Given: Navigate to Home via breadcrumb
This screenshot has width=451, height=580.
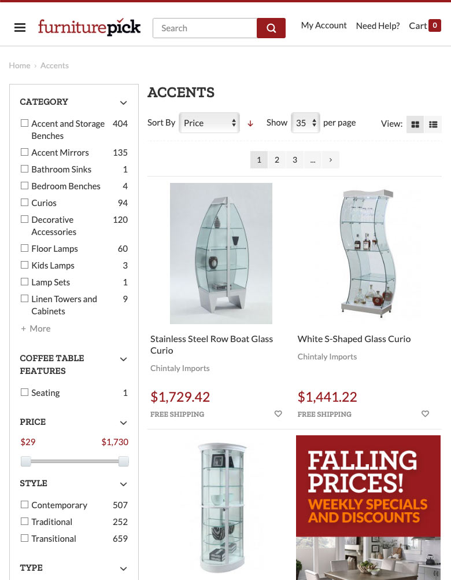Looking at the screenshot, I should [20, 65].
